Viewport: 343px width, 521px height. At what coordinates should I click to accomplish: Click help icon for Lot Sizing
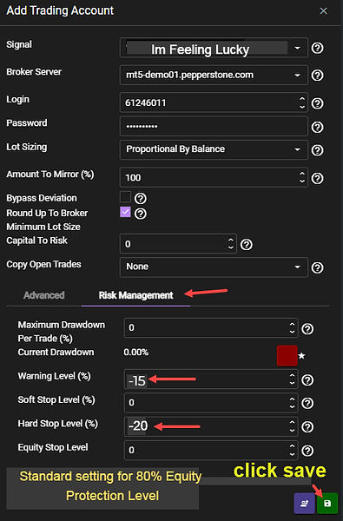click(x=318, y=150)
